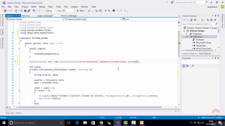
Task: Open the Sistema Vendas project scope dropdown
Action: [x=34, y=19]
